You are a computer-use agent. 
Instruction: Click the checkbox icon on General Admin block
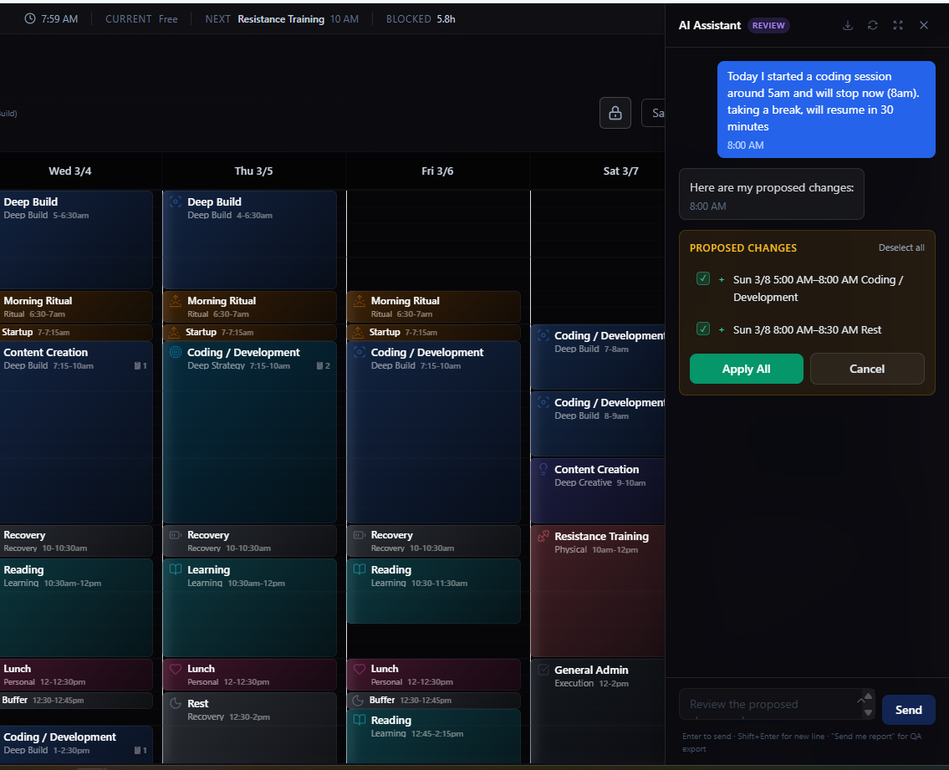click(543, 670)
